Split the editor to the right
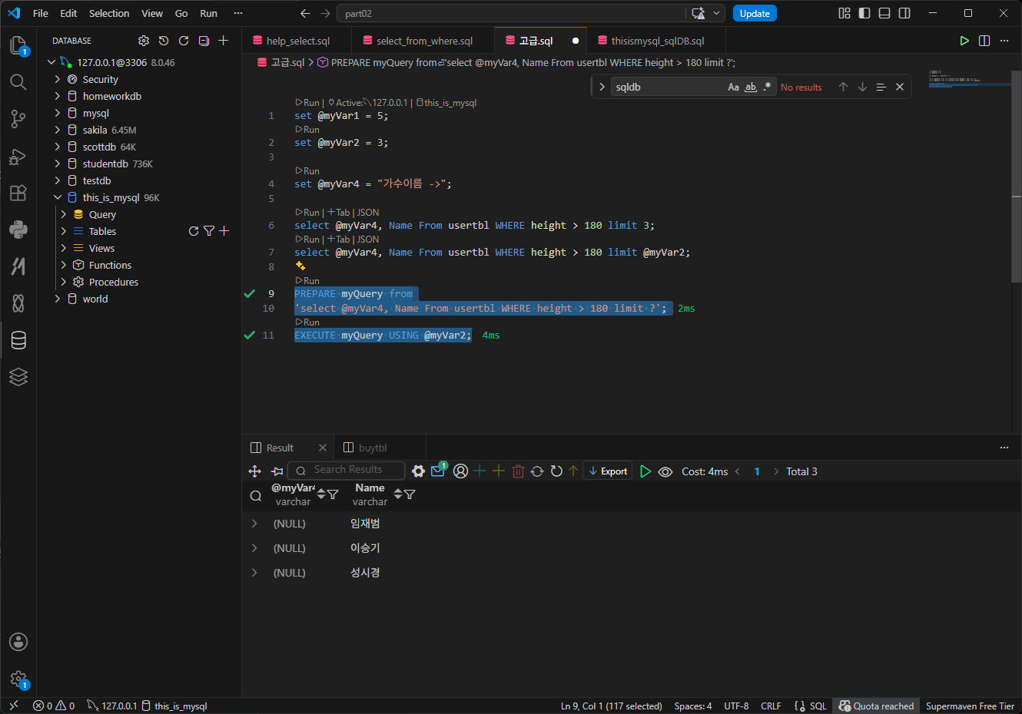 [x=984, y=41]
